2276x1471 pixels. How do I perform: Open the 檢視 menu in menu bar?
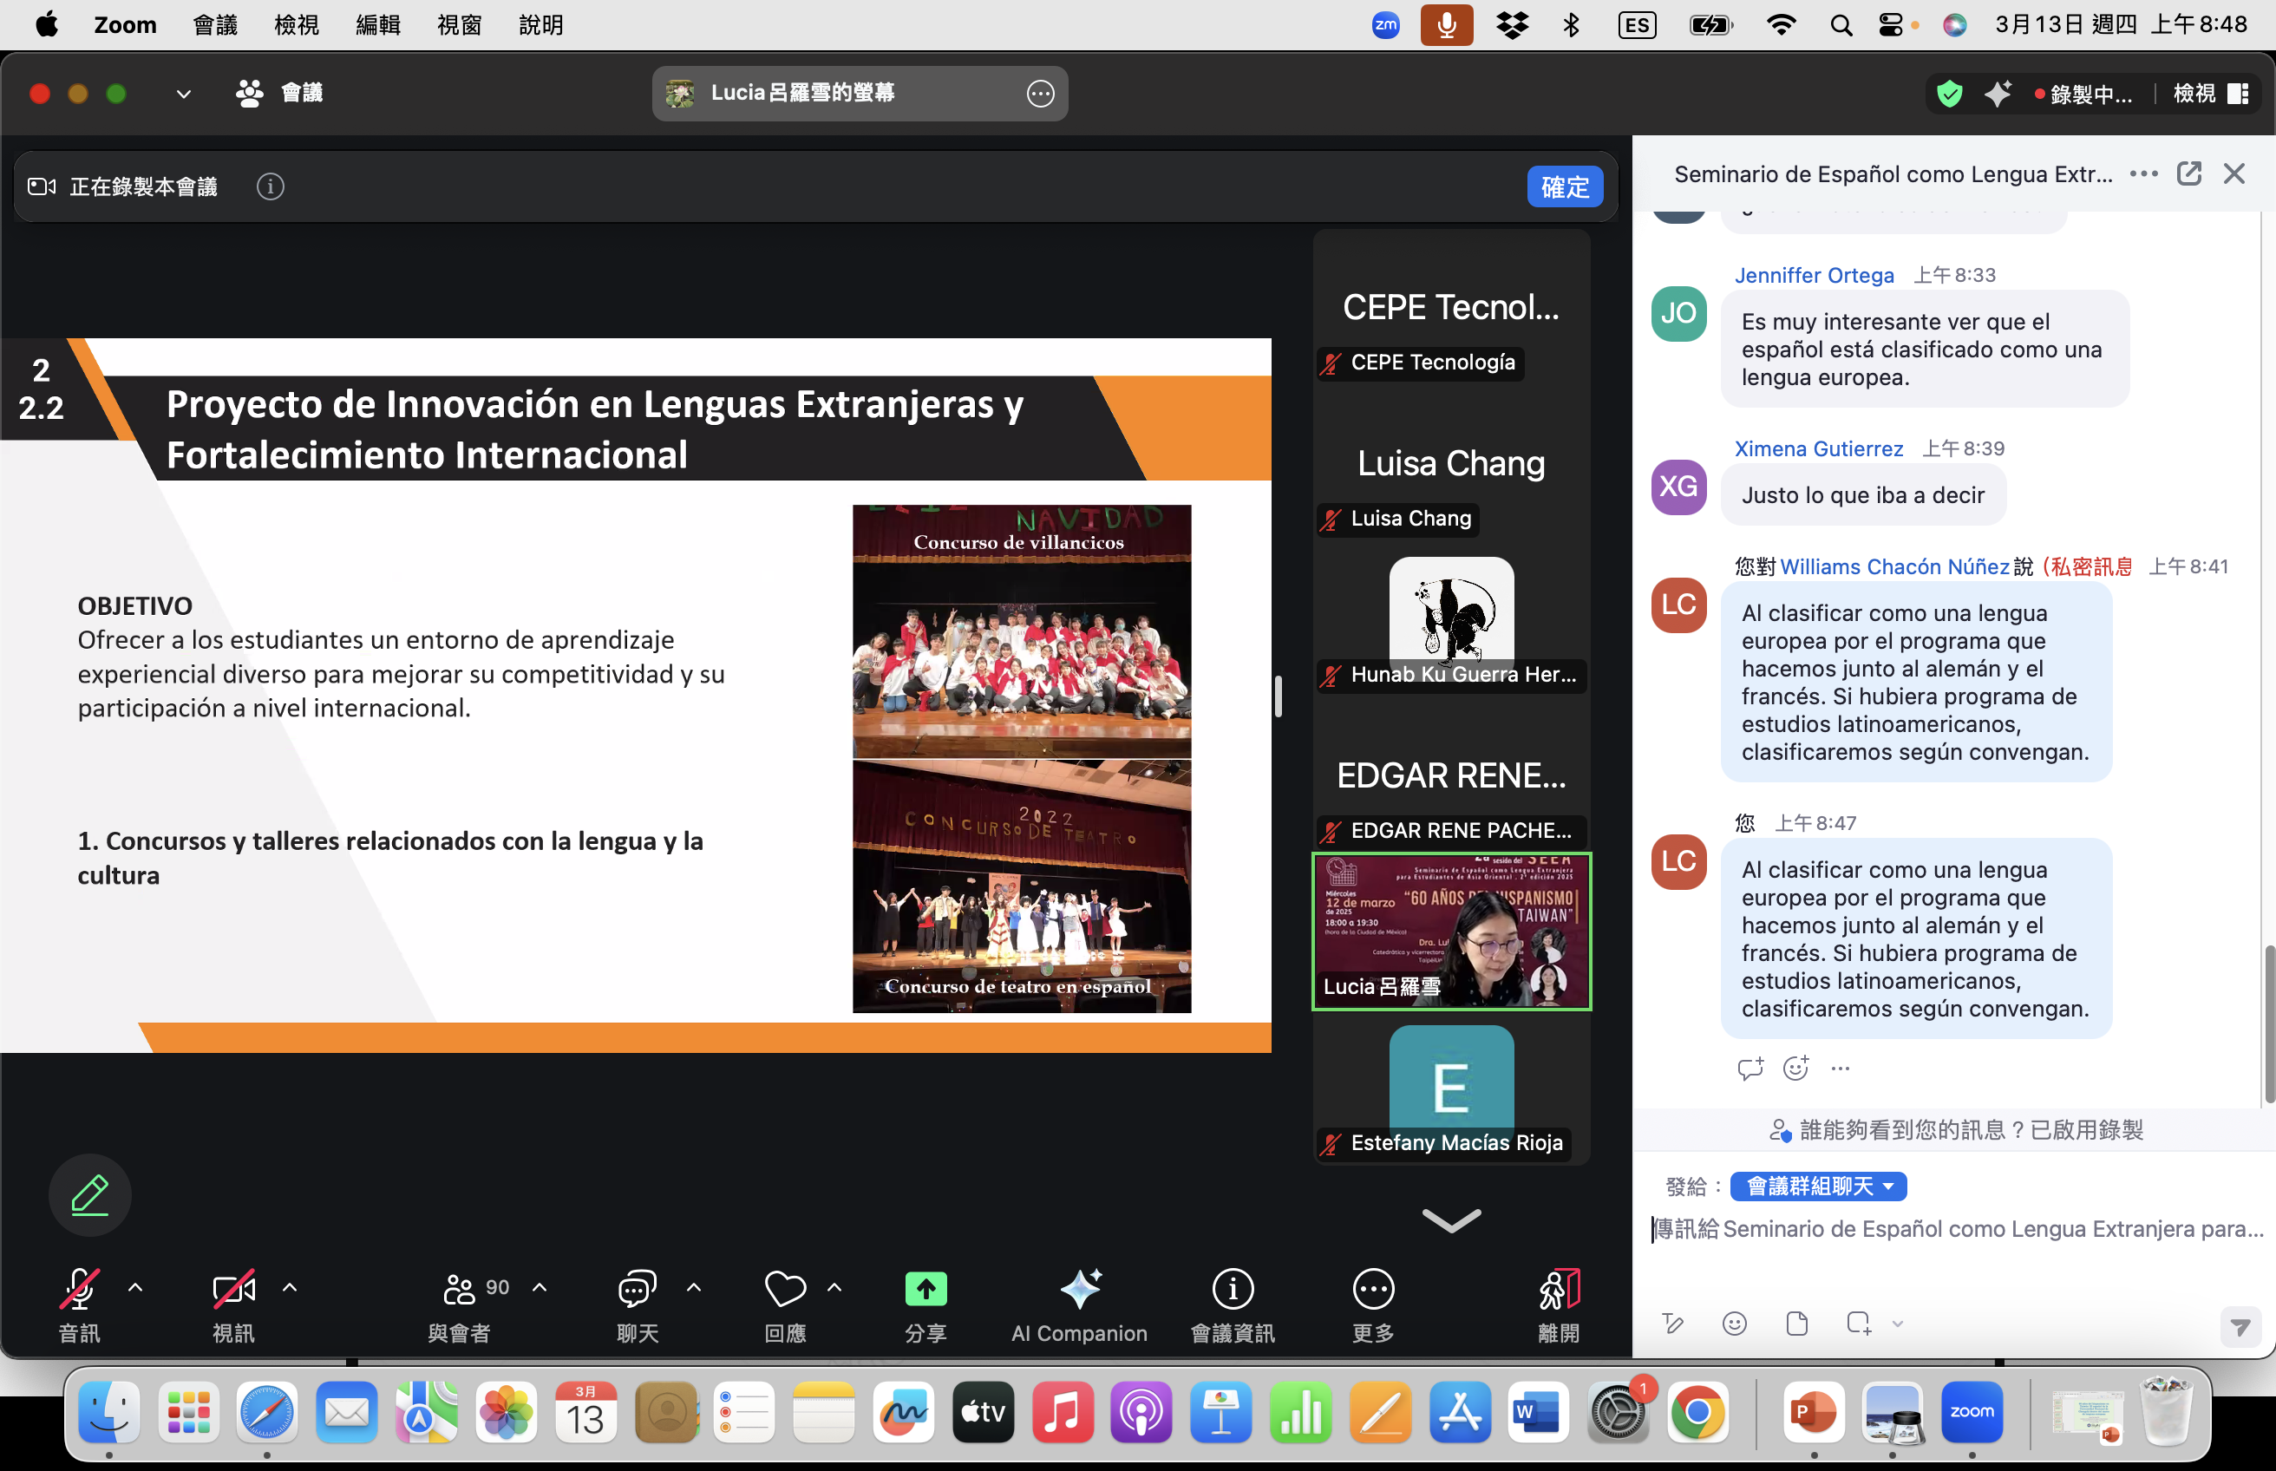tap(296, 25)
